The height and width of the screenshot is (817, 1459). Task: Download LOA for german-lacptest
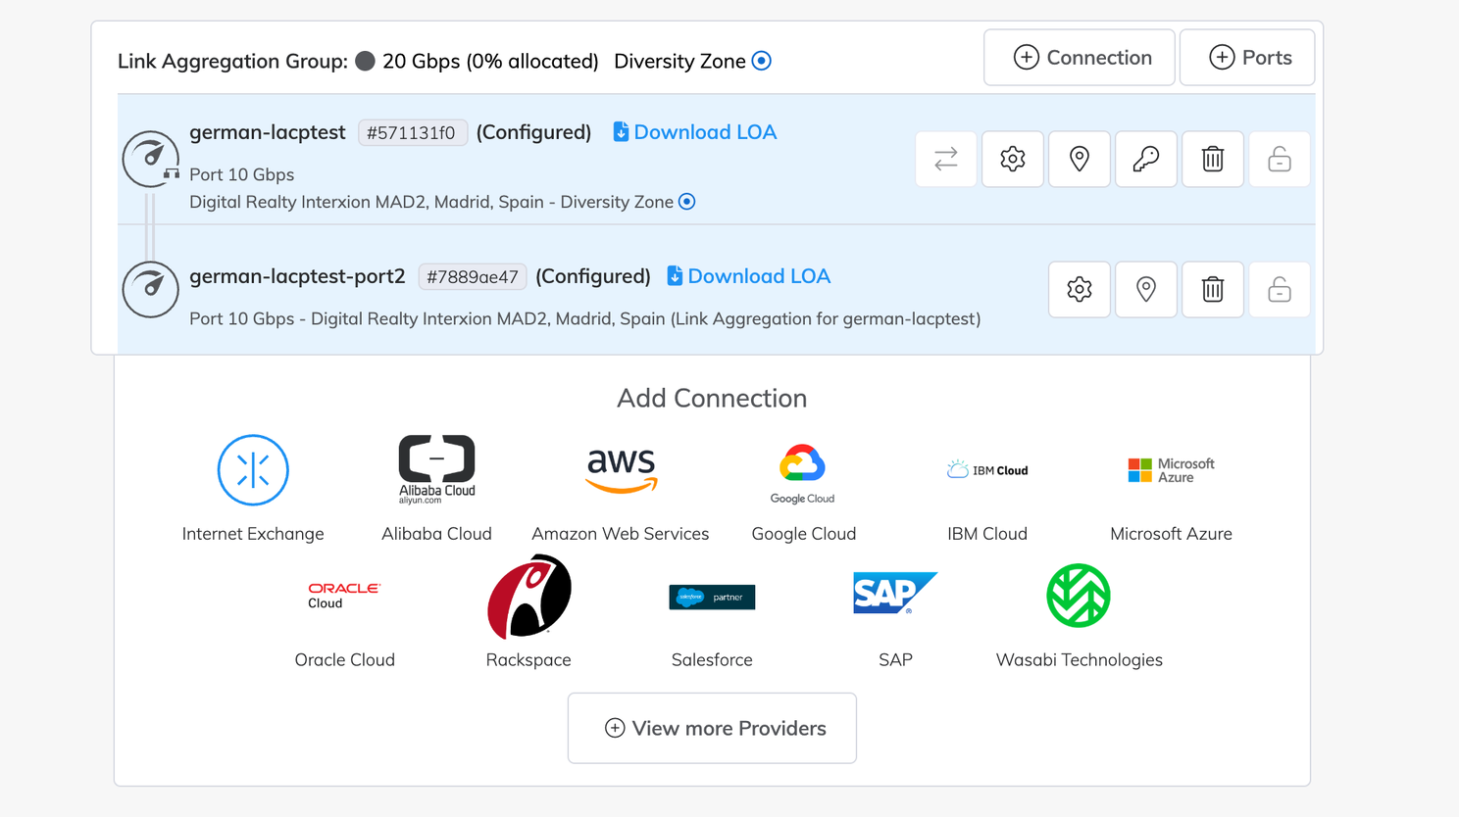[x=694, y=132]
